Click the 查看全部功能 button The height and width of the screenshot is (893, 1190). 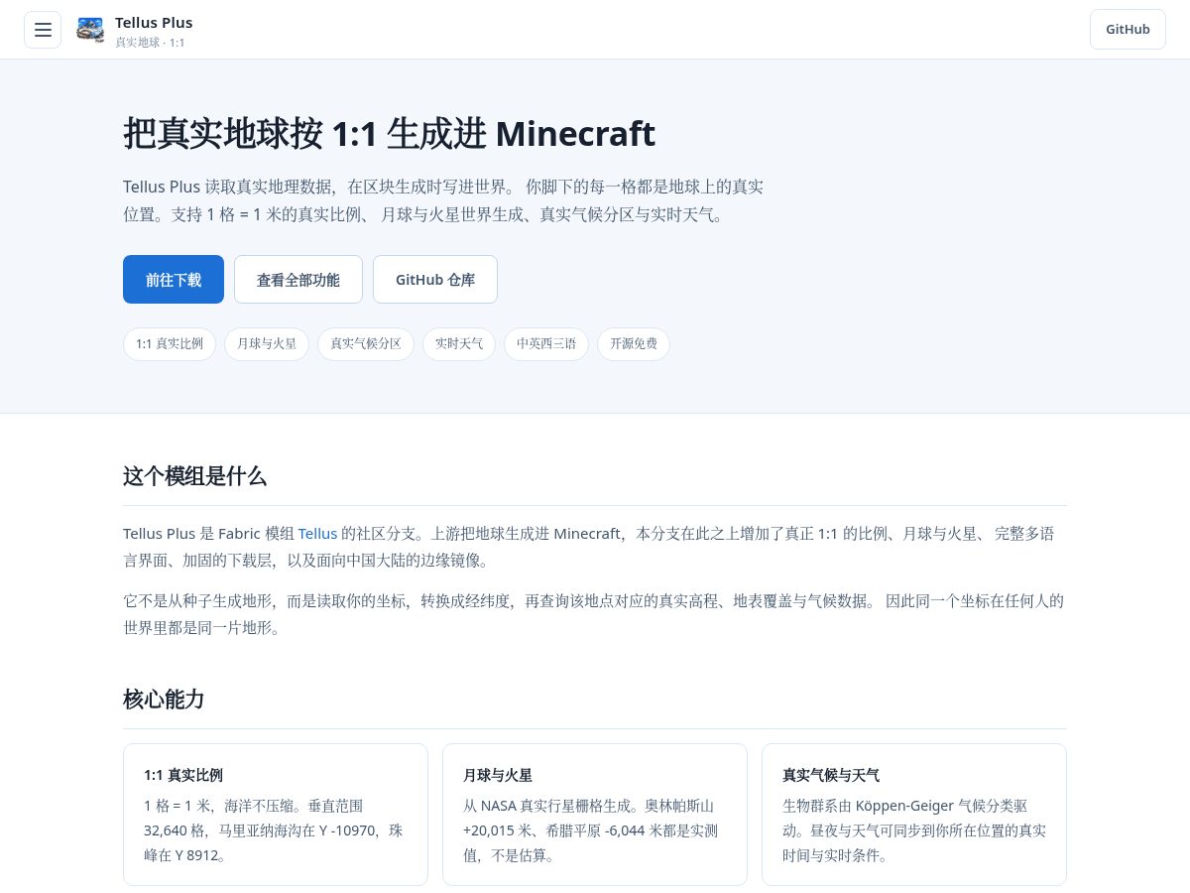click(x=298, y=280)
